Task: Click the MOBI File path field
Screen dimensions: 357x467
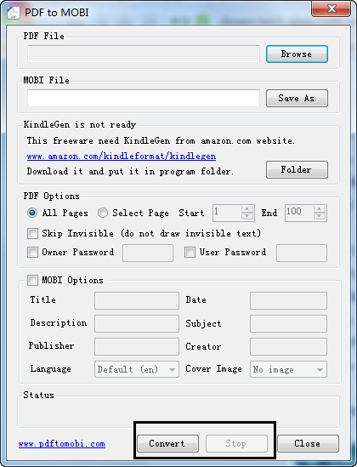Action: pyautogui.click(x=144, y=98)
